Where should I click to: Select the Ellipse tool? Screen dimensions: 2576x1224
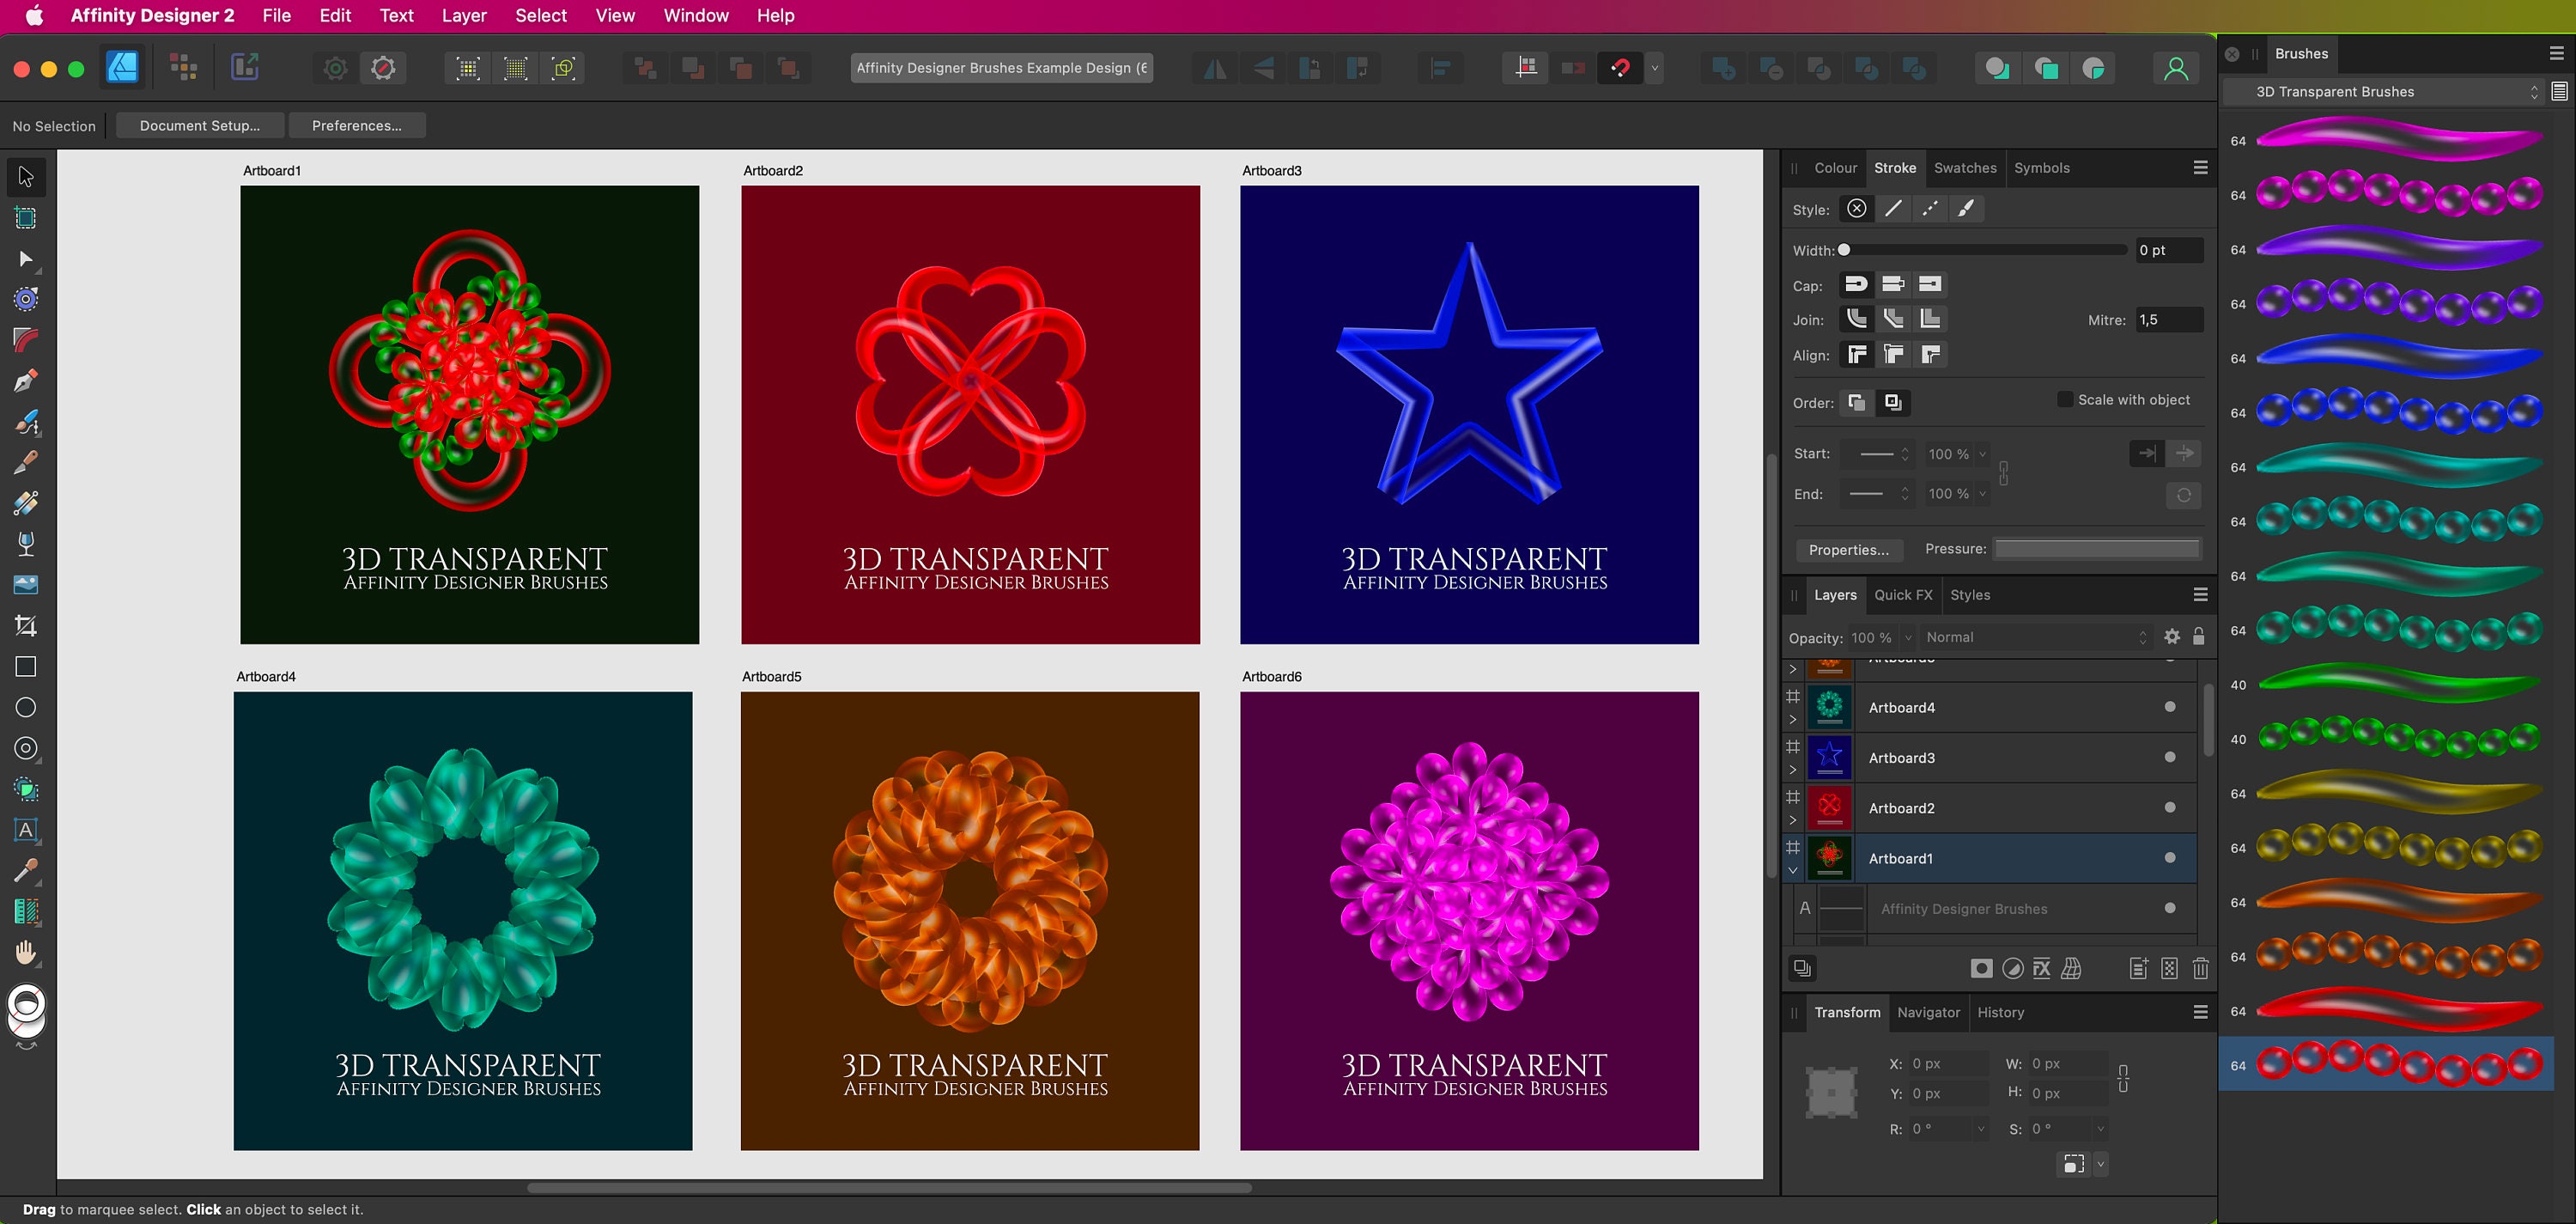(25, 707)
